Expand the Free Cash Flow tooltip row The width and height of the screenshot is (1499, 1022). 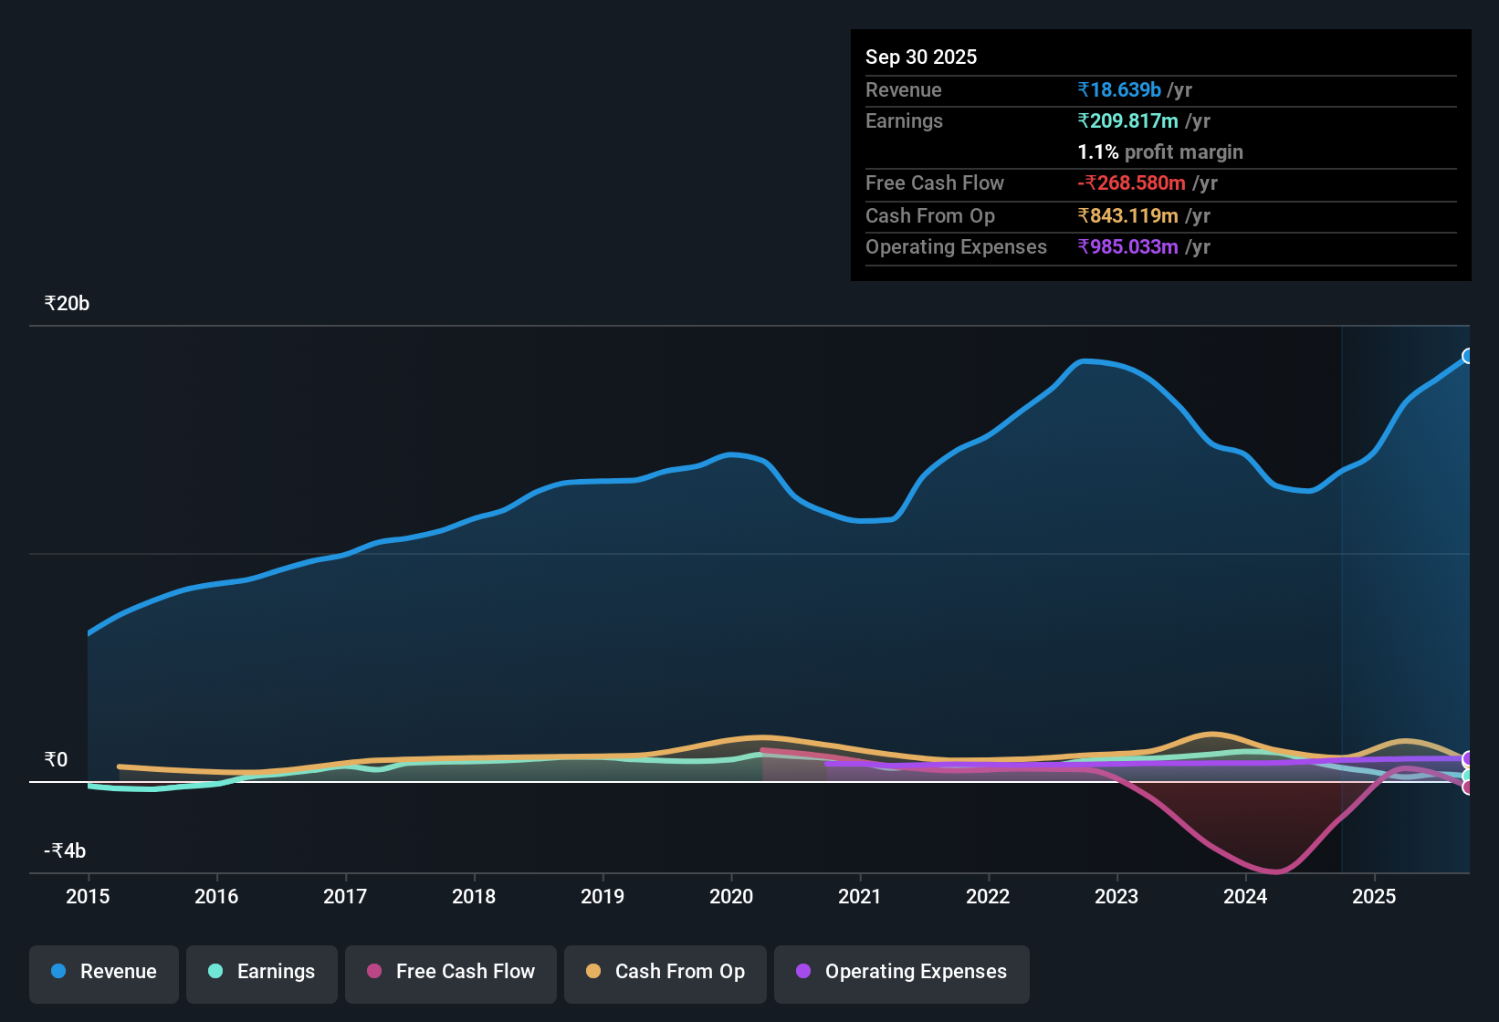pos(935,183)
